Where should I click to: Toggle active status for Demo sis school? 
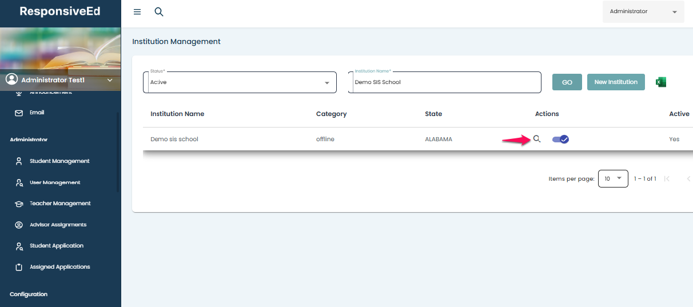(560, 139)
